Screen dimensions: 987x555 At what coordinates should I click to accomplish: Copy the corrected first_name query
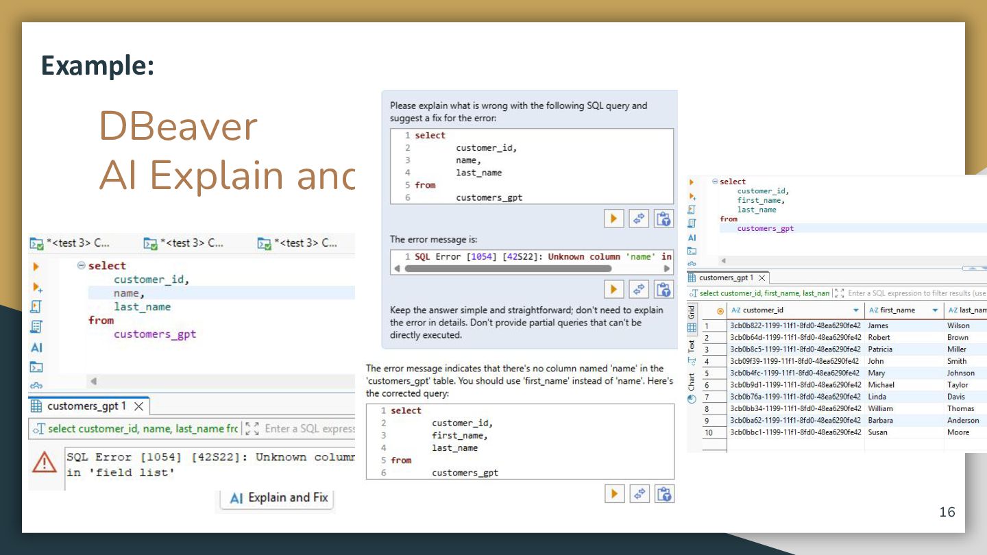664,493
